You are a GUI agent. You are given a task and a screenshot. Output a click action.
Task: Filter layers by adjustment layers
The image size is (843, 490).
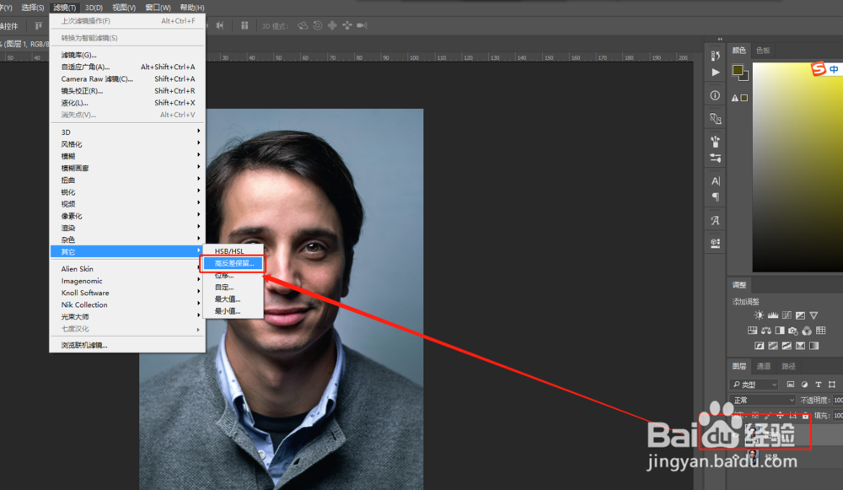804,384
